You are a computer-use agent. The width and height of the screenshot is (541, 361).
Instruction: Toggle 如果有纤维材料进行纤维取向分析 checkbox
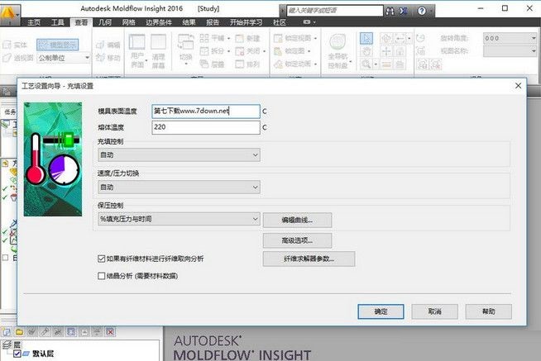click(101, 259)
